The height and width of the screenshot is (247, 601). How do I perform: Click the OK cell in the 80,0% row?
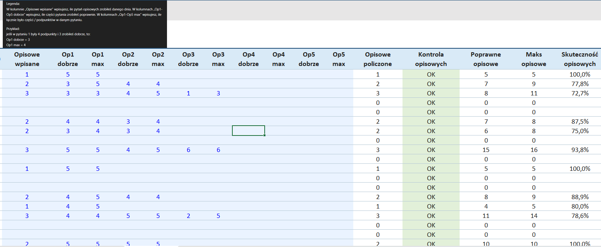click(x=431, y=206)
